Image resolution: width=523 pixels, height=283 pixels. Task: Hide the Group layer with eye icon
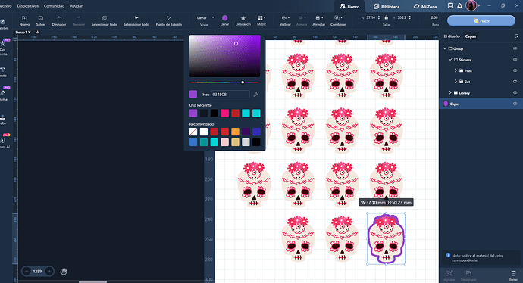515,48
